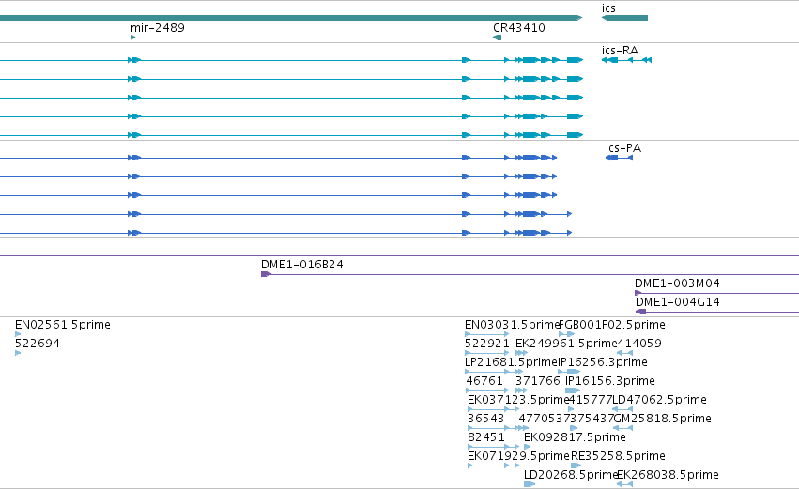Image resolution: width=799 pixels, height=489 pixels.
Task: Click the 371766 EST arrows
Action: point(521,390)
